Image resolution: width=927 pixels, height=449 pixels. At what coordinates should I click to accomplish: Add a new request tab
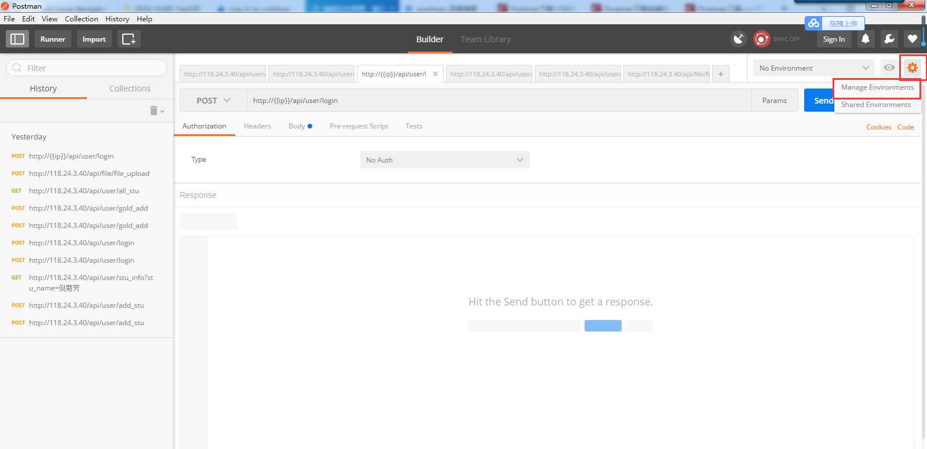(x=721, y=74)
